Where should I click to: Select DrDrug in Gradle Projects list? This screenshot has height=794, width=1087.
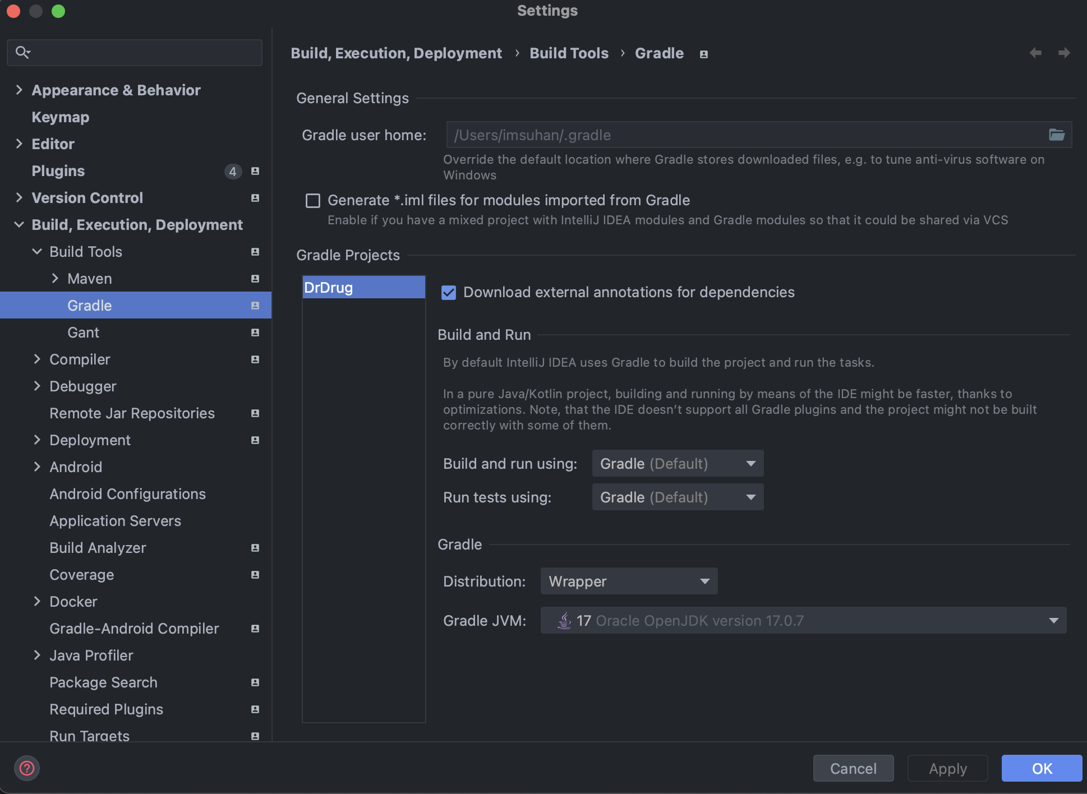tap(363, 288)
